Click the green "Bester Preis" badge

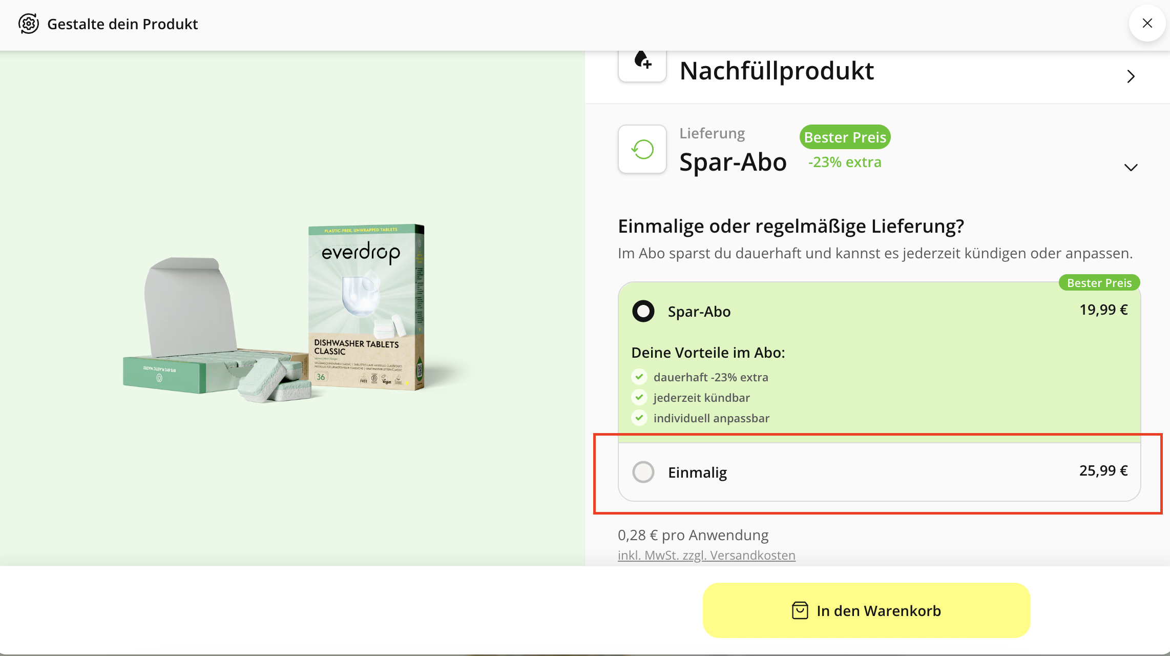coord(844,137)
